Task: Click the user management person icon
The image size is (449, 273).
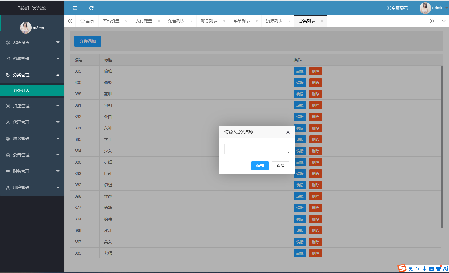Action: click(8, 188)
